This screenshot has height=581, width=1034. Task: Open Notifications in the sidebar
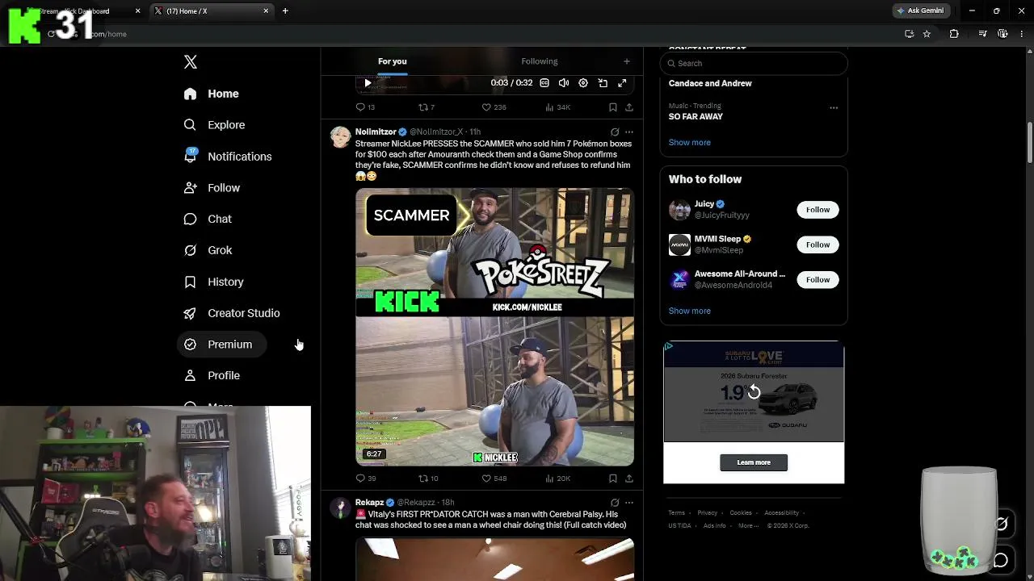tap(228, 157)
